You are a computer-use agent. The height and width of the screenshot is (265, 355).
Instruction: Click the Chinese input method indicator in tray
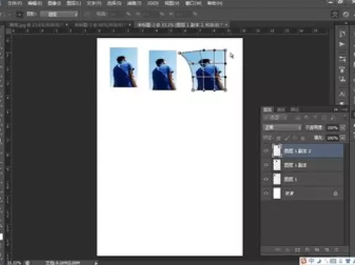coord(311,261)
